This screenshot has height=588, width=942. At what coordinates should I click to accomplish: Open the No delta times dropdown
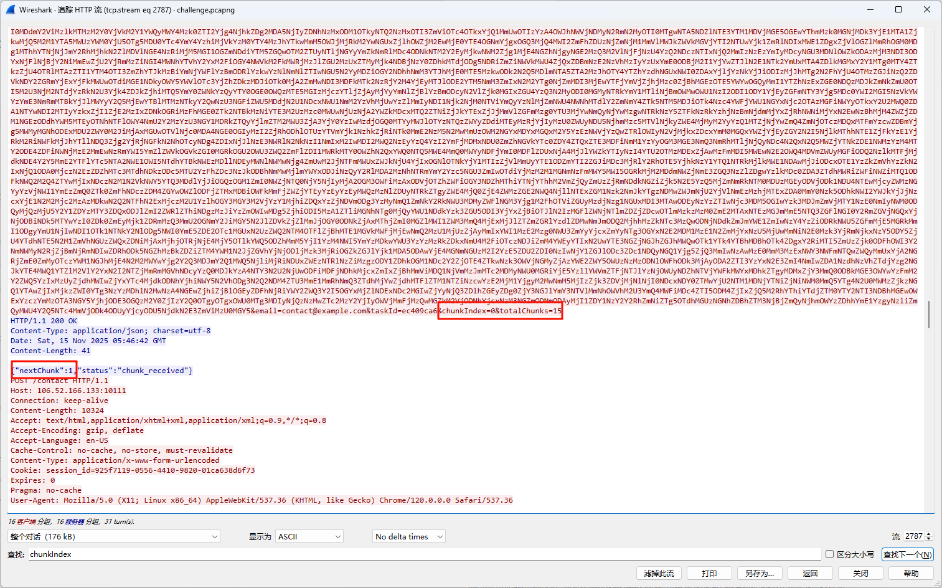coord(409,536)
